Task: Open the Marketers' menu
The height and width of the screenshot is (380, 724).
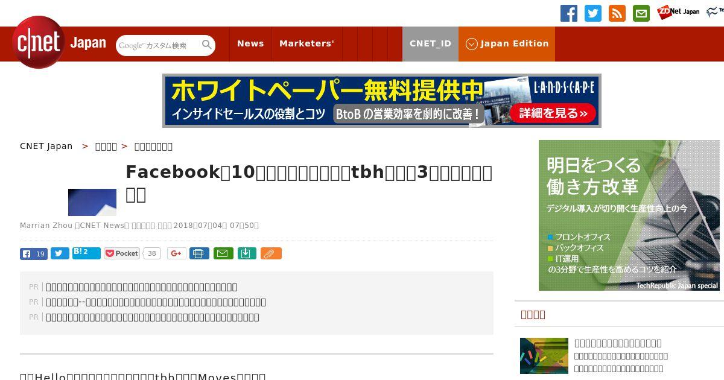Action: [306, 43]
